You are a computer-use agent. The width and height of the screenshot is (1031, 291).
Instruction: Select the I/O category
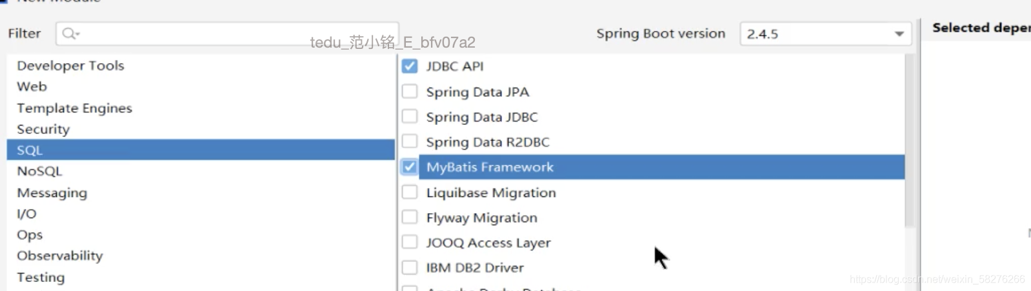pyautogui.click(x=201, y=214)
